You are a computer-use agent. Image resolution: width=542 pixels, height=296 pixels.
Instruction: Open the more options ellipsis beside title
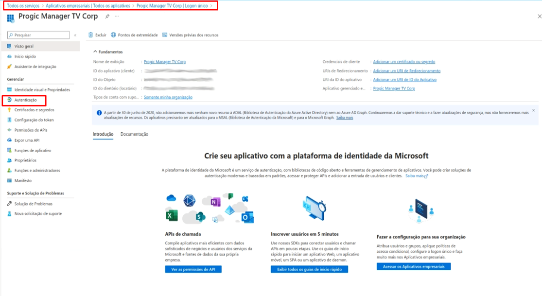pos(117,16)
